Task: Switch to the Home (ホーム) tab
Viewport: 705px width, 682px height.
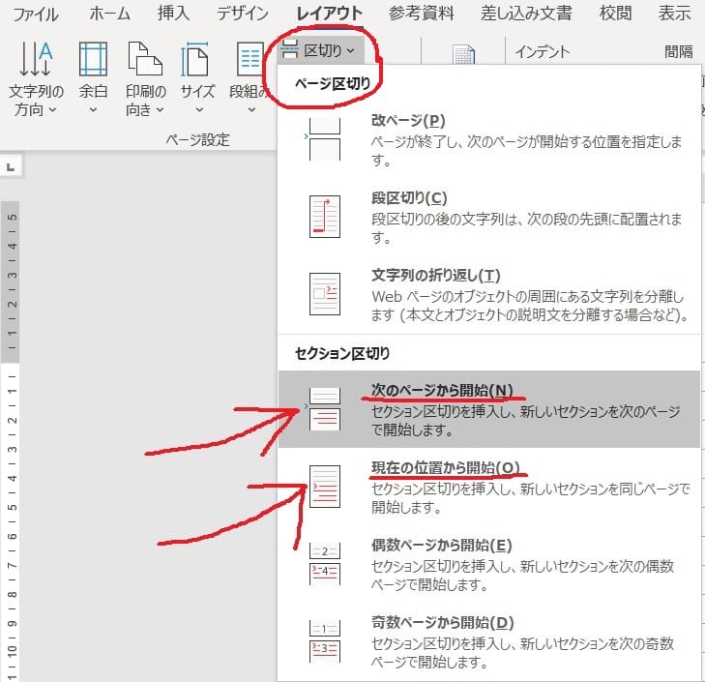Action: pos(109,14)
